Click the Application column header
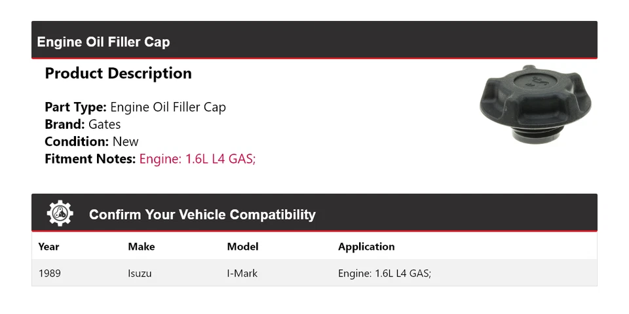The image size is (629, 314). [366, 247]
